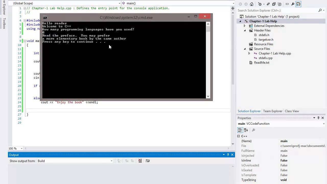Image resolution: width=327 pixels, height=184 pixels.
Task: Select targetver.h file
Action: pos(266,40)
